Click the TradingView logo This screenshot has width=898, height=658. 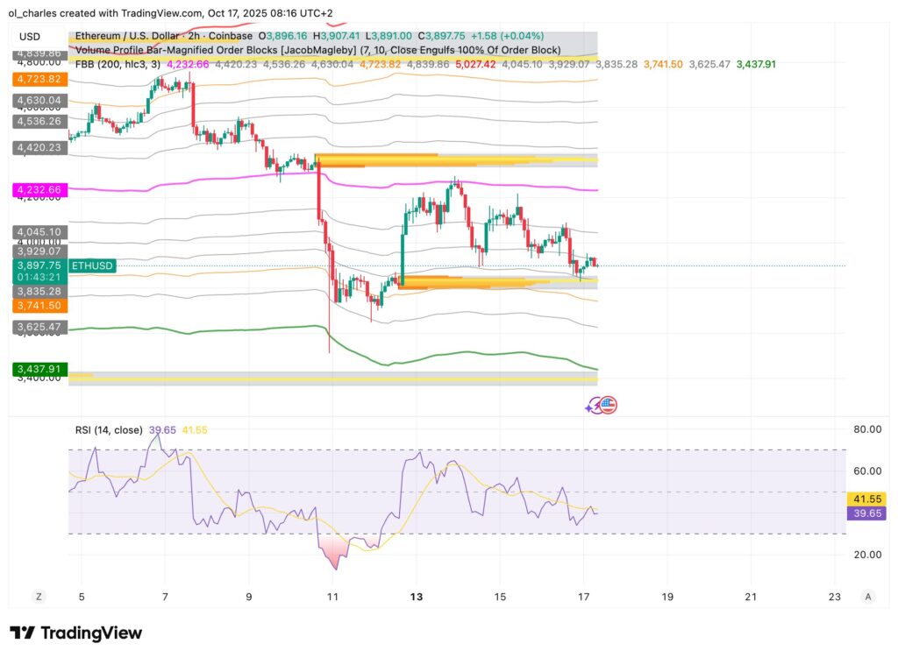(x=77, y=633)
